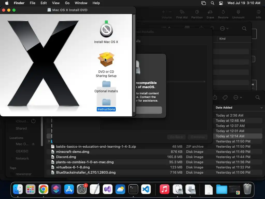Open Terminal from the Dock
Viewport: 265px width, 199px height.
coord(133,189)
